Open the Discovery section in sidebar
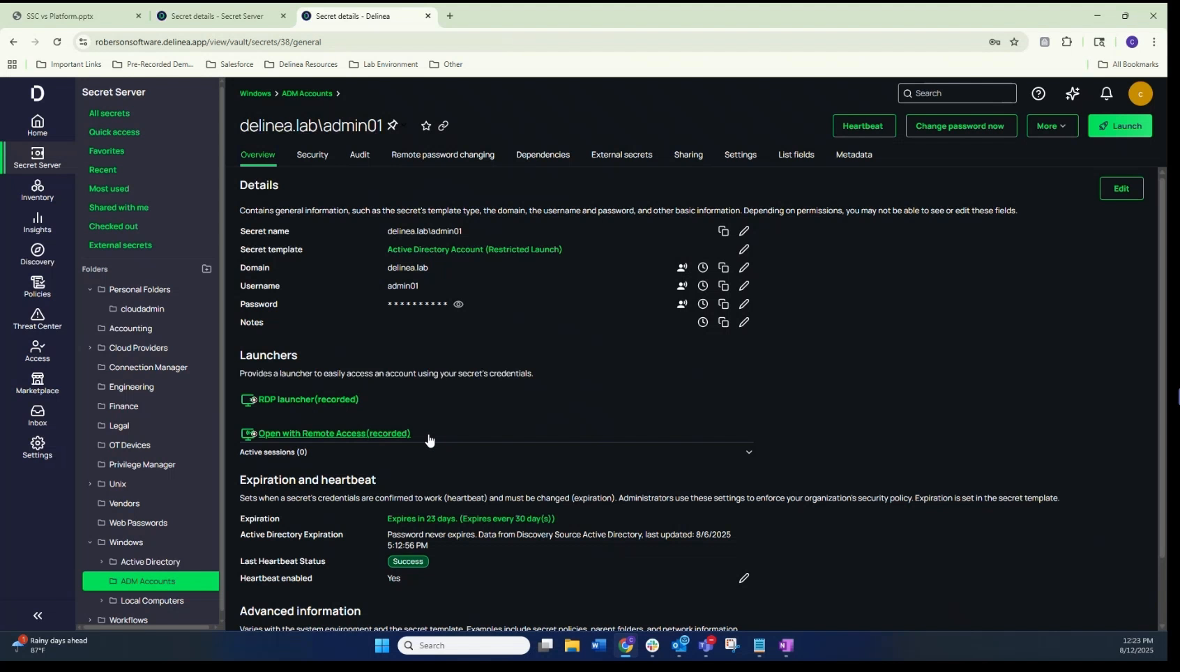 point(37,254)
